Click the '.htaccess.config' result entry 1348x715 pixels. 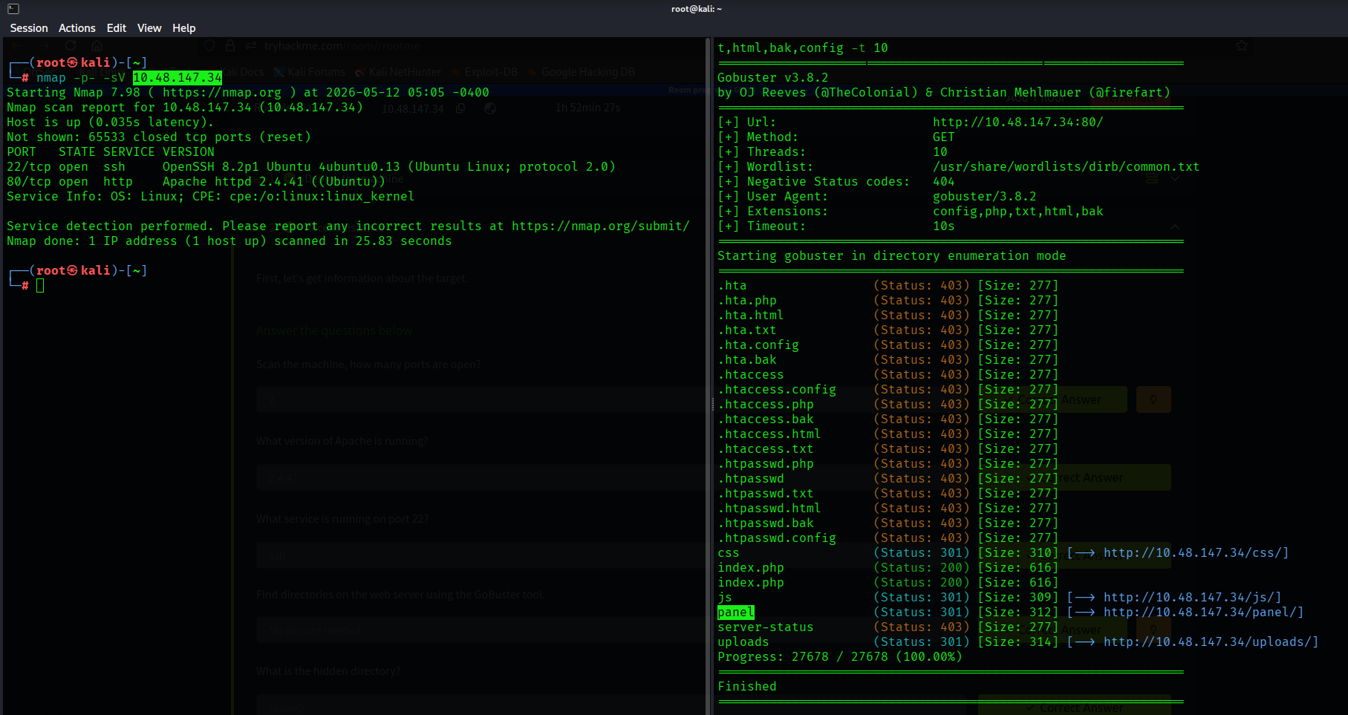[x=777, y=389]
